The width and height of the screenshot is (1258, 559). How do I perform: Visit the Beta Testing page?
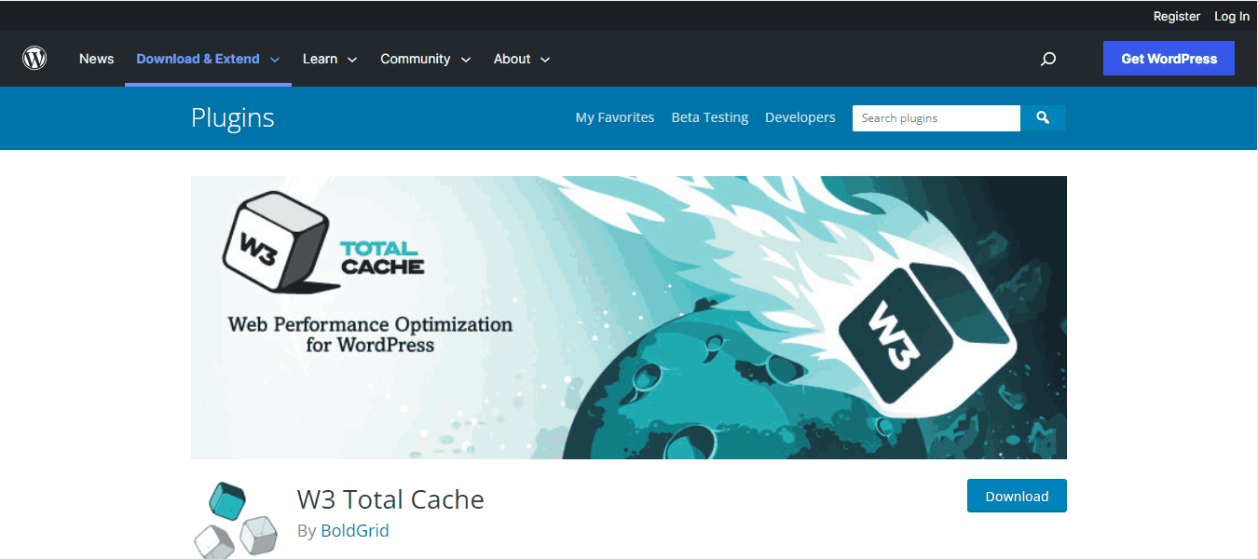[709, 117]
